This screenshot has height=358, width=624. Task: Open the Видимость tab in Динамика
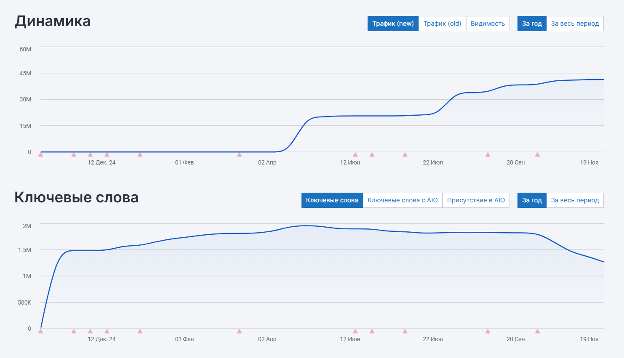pos(488,24)
